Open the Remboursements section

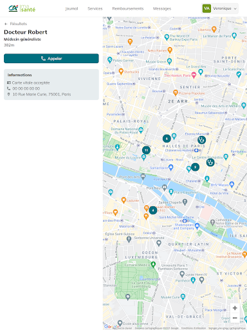coord(128,8)
